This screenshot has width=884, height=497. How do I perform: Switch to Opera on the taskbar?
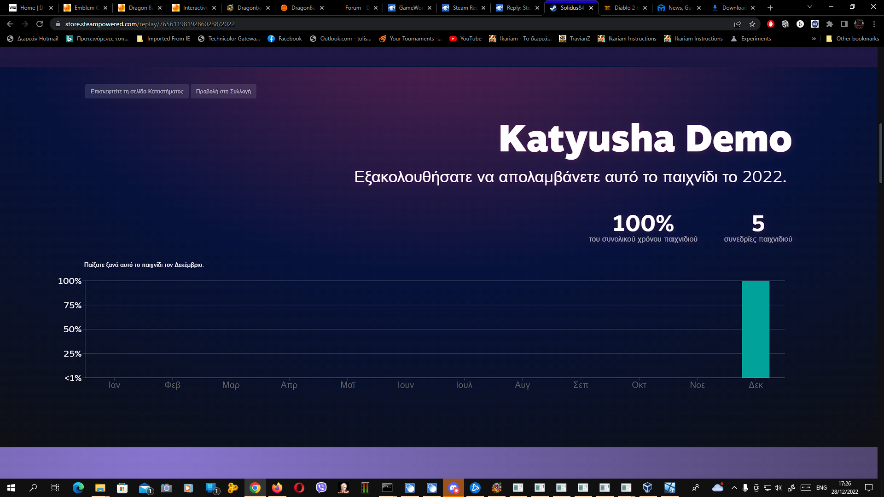[x=299, y=488]
